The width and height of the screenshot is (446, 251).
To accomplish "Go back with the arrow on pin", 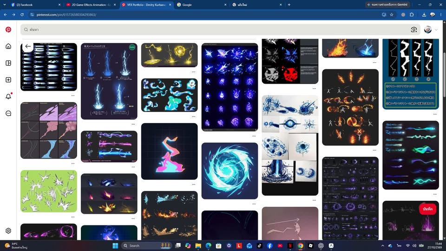I will tap(28, 46).
